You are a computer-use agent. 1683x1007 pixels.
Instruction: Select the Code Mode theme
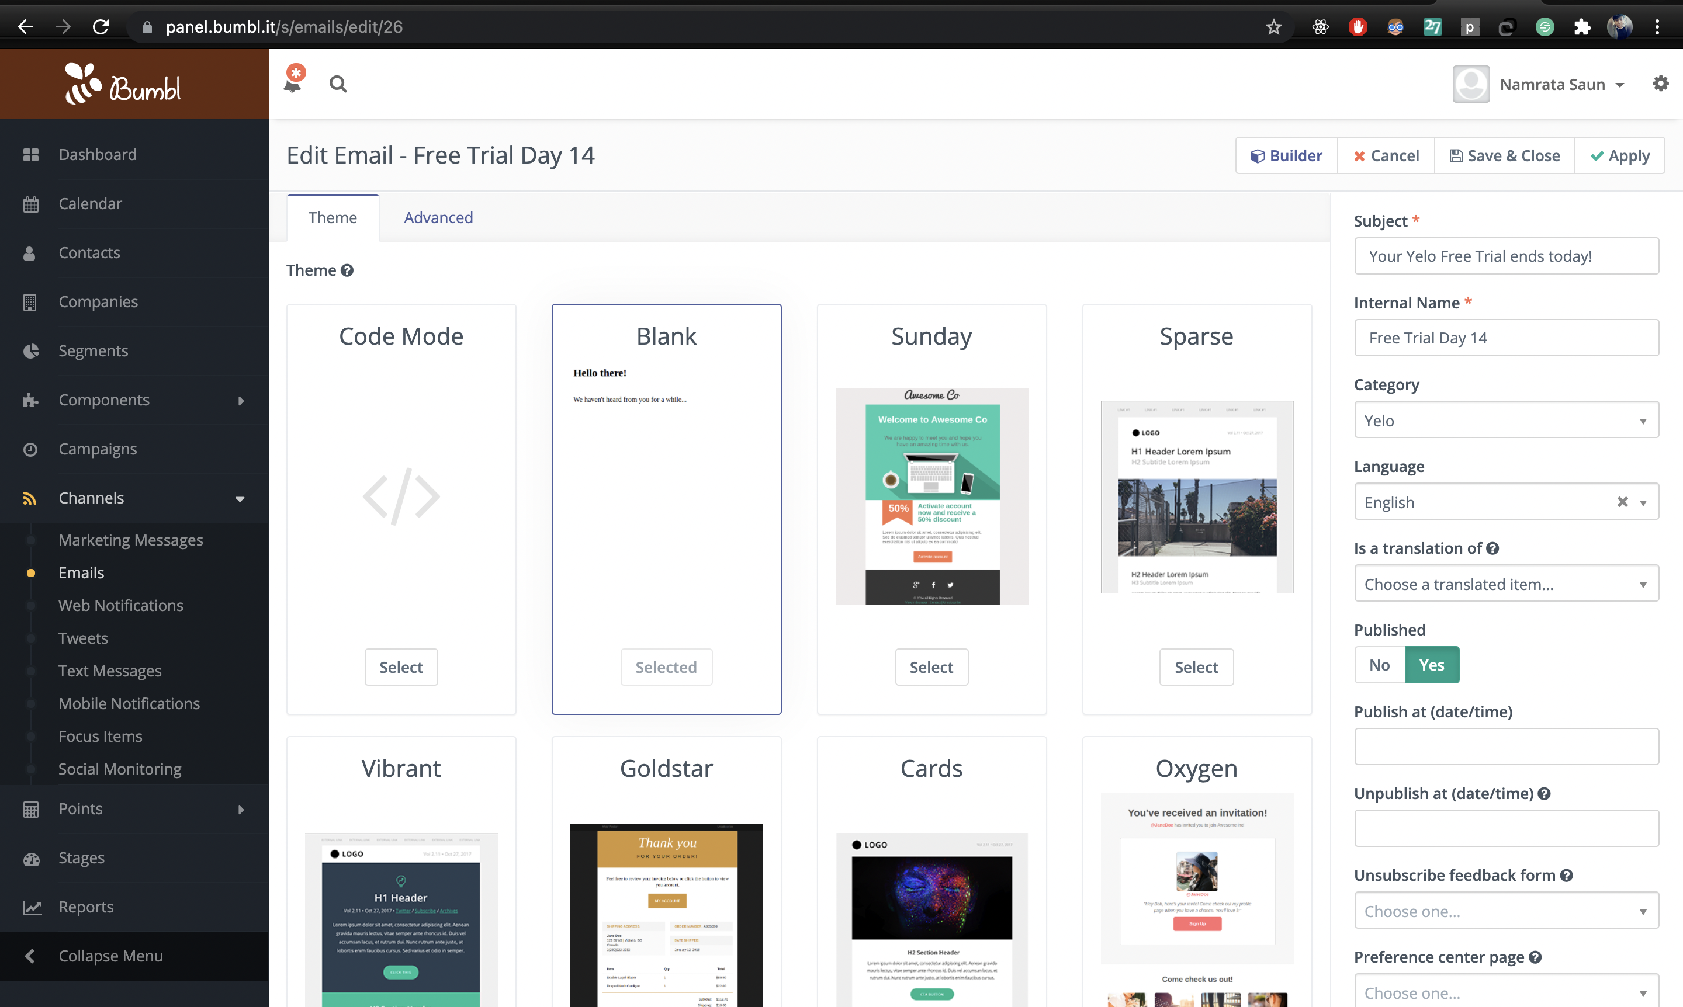[401, 667]
